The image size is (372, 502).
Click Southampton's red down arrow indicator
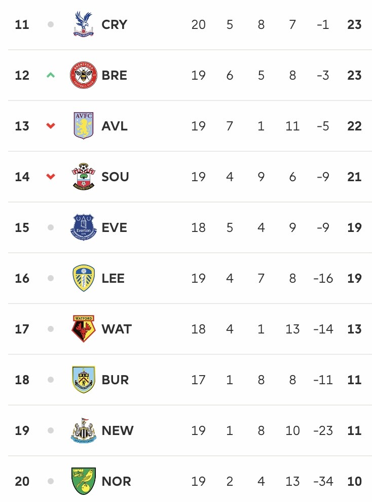[x=51, y=177]
